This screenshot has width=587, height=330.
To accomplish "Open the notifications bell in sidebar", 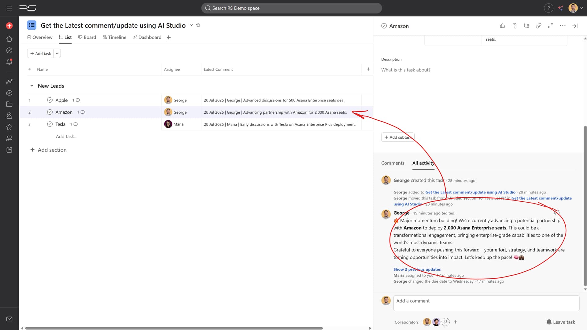I will pyautogui.click(x=9, y=62).
